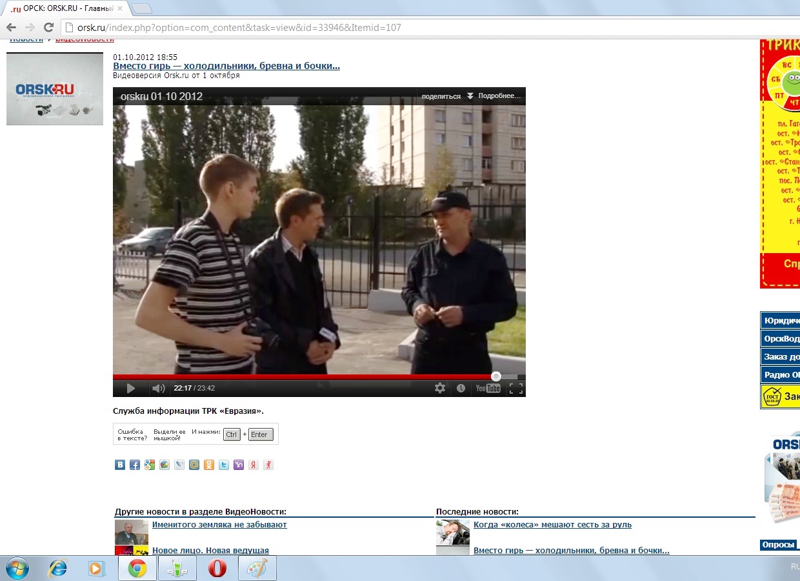Click the video time display 22:17 / 23:42

click(194, 388)
